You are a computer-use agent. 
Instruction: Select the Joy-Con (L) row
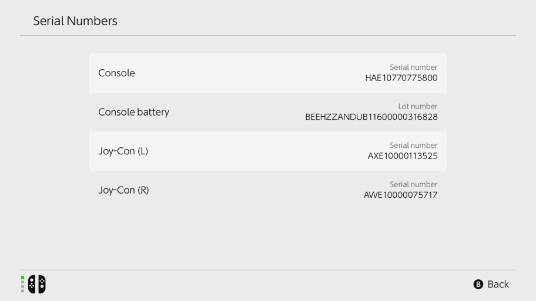[268, 151]
